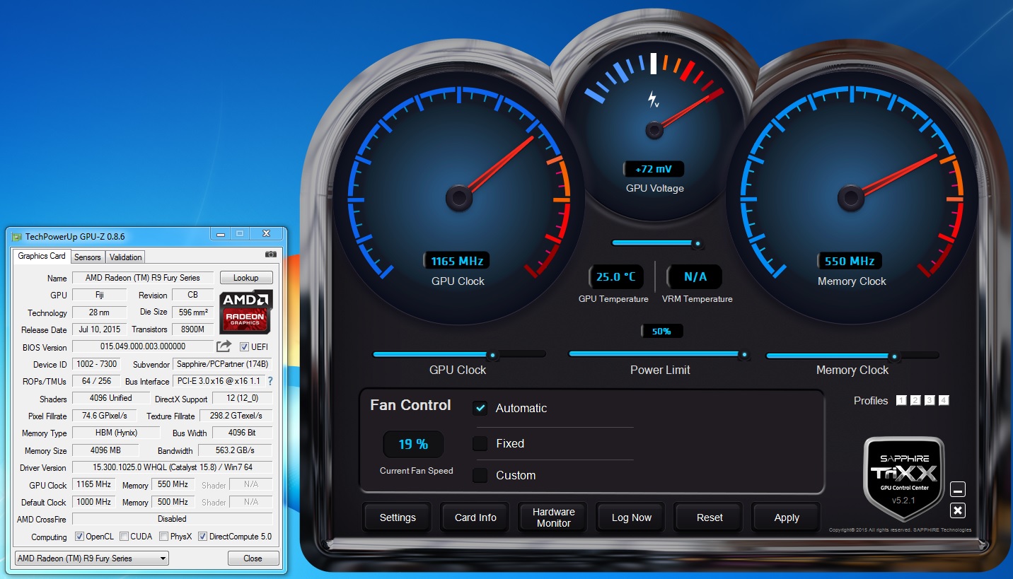Click the Release Date Jul 10, 2015 field
This screenshot has width=1013, height=579.
tap(99, 329)
